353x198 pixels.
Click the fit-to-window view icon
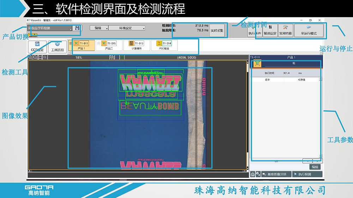(x=40, y=57)
